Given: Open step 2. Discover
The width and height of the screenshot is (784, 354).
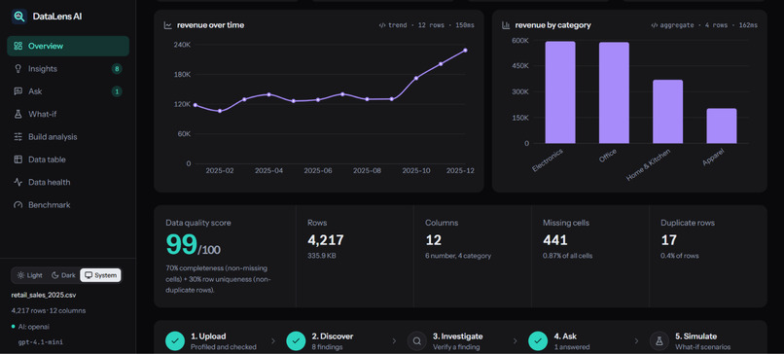Looking at the screenshot, I should [320, 341].
